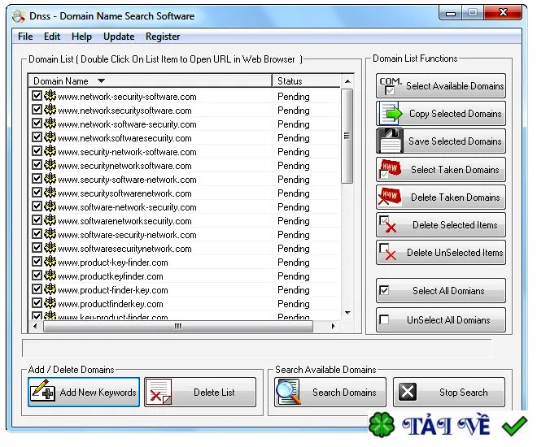537x447 pixels.
Task: Click Search Domains button
Action: tap(330, 392)
